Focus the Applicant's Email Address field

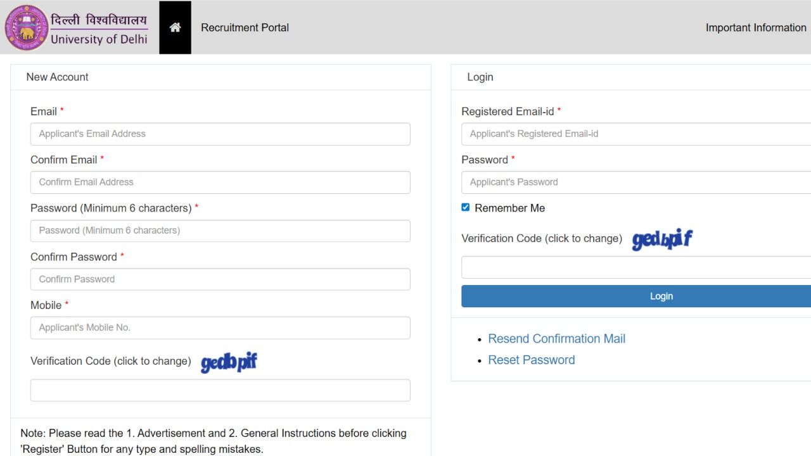coord(220,134)
